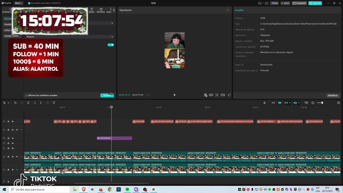
Task: Click the Proxy info icon
Action: [x=243, y=65]
